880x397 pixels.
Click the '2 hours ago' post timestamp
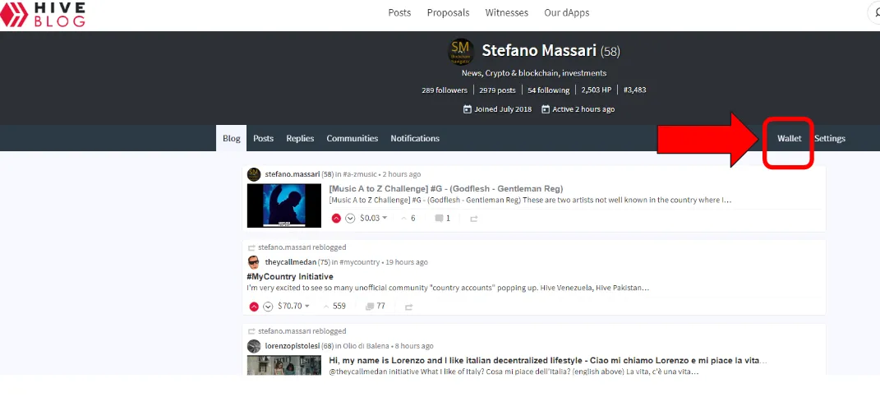coord(402,174)
